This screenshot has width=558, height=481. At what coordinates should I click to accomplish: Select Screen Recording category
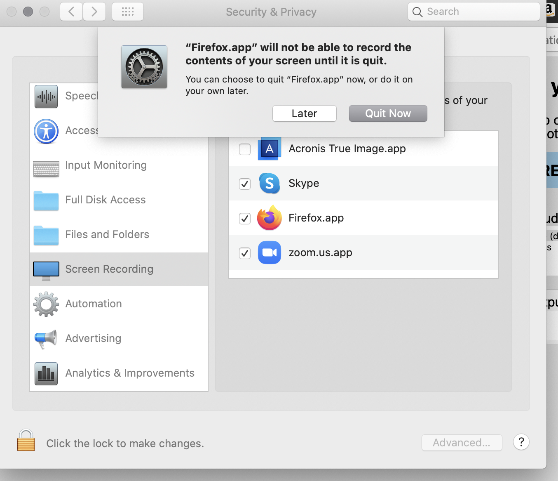(119, 269)
